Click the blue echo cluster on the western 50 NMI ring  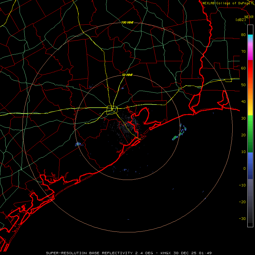pos(78,144)
